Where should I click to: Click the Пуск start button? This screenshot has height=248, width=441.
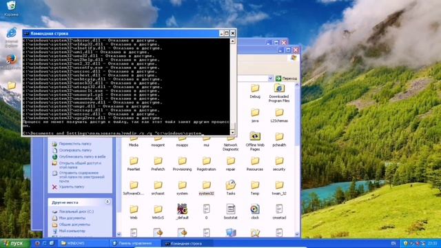pos(14,243)
